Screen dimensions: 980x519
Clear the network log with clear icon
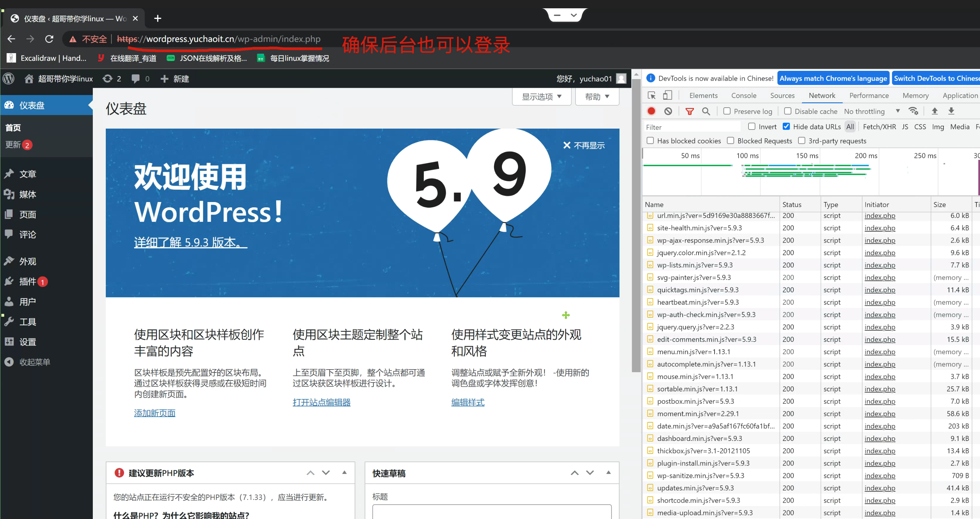pyautogui.click(x=668, y=111)
